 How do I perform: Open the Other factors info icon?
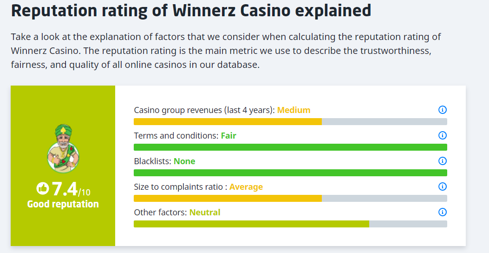click(x=442, y=212)
